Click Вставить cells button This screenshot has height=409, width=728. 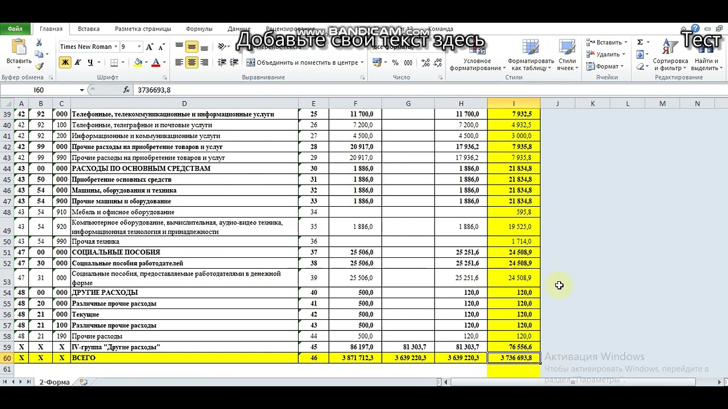pyautogui.click(x=607, y=42)
